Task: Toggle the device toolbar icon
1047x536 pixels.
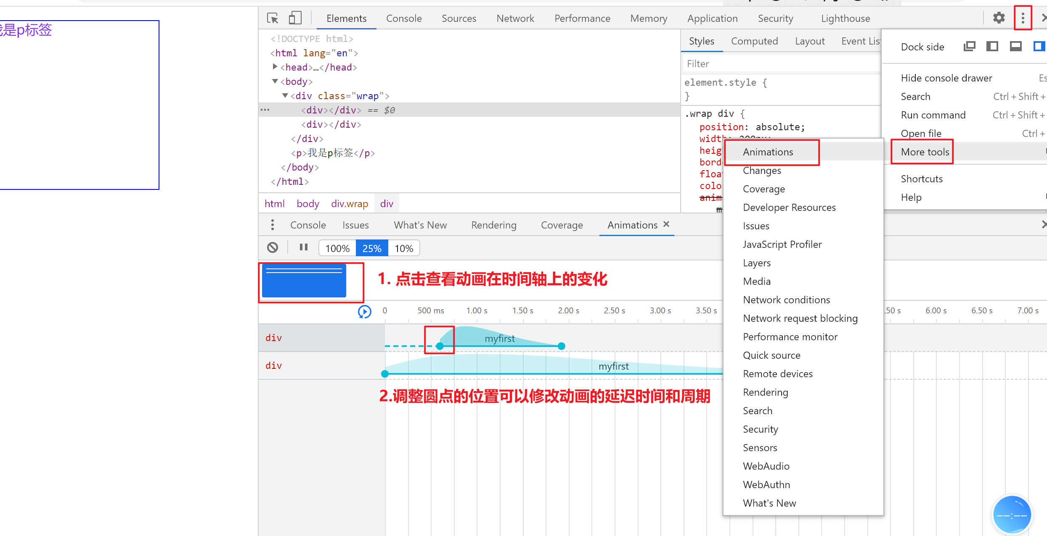Action: coord(295,18)
